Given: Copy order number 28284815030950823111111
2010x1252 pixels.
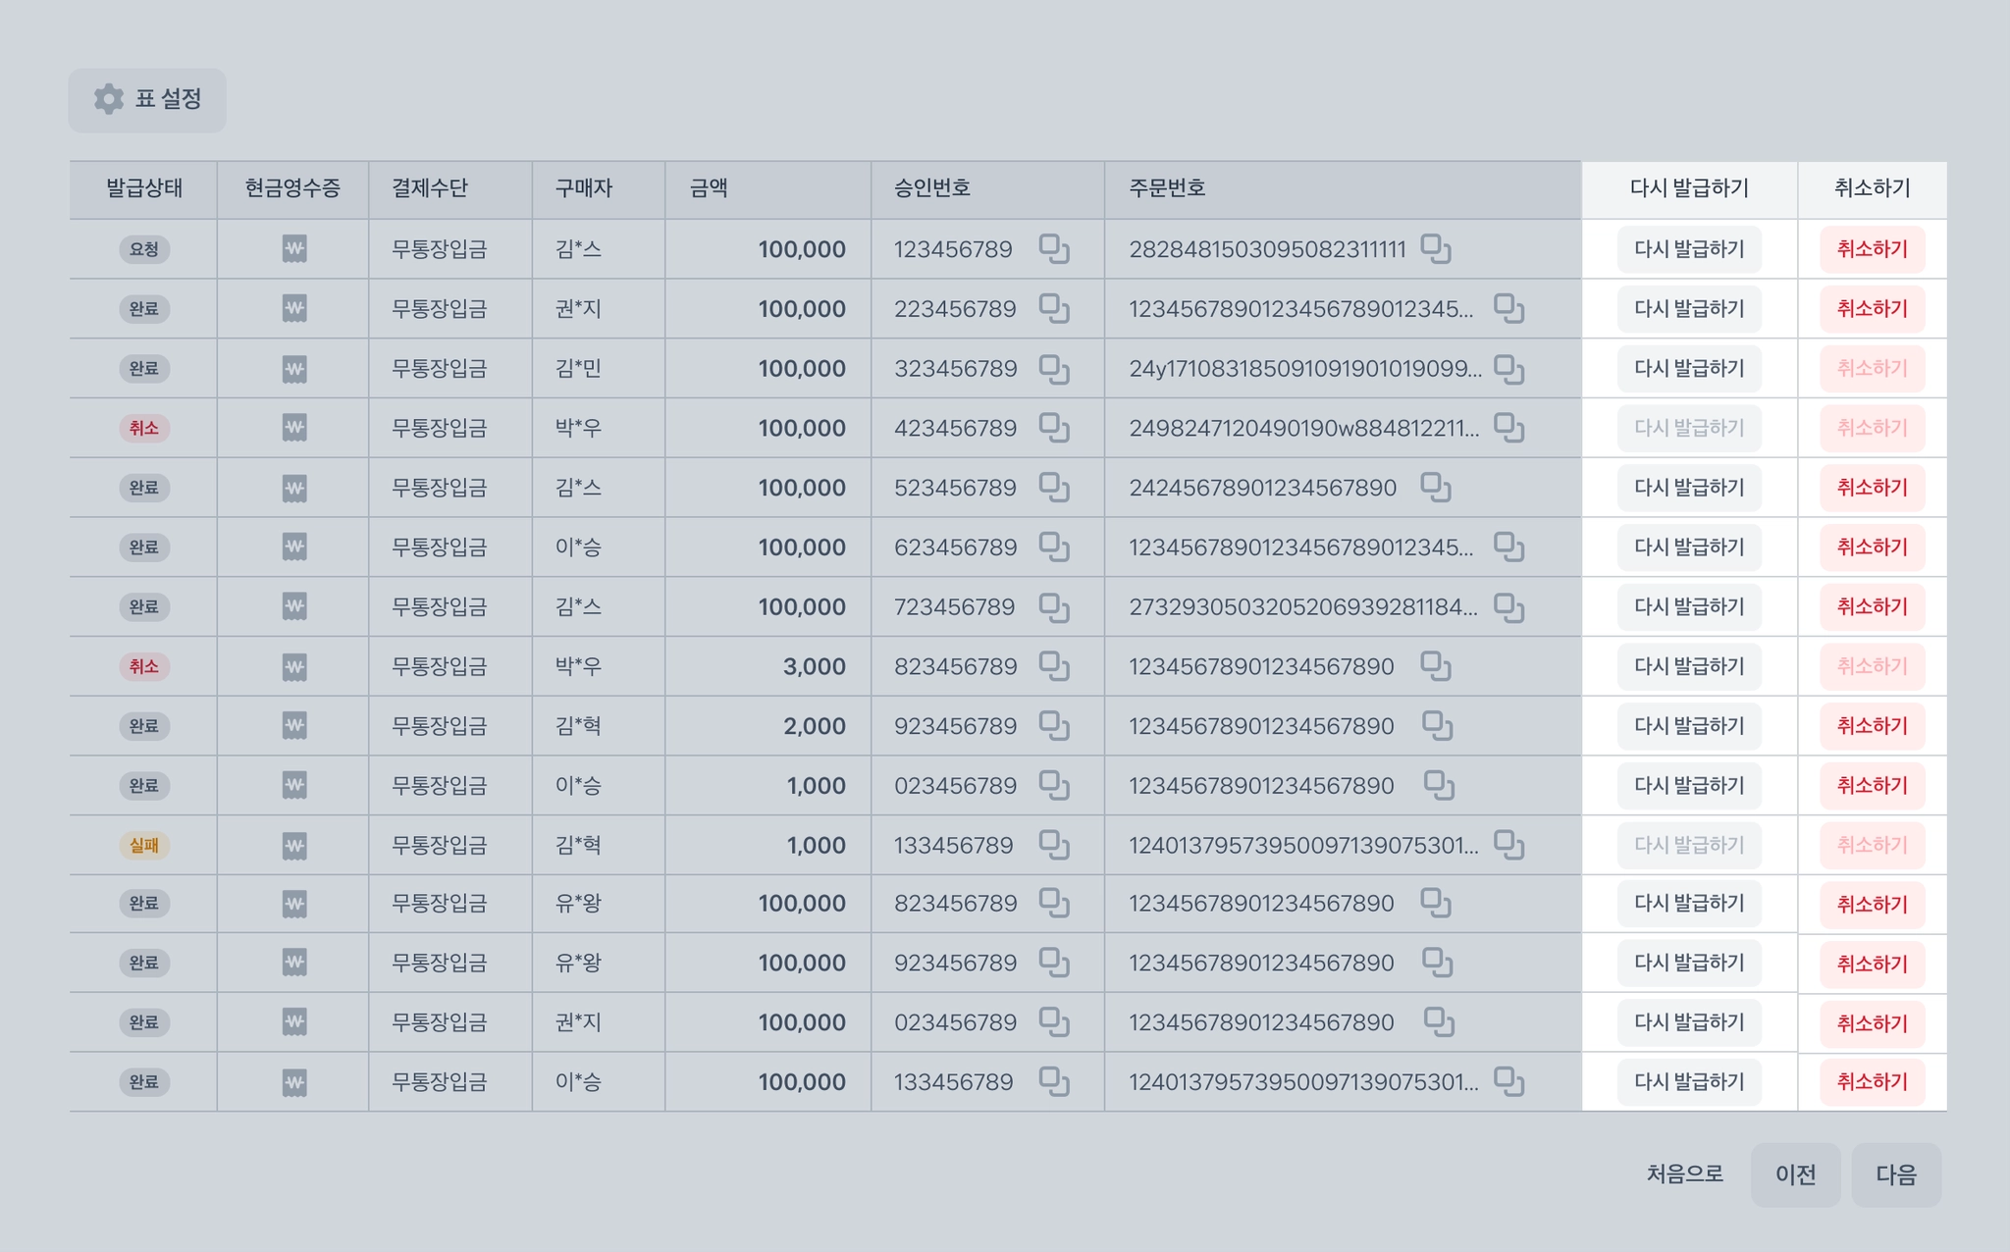Looking at the screenshot, I should 1436,249.
